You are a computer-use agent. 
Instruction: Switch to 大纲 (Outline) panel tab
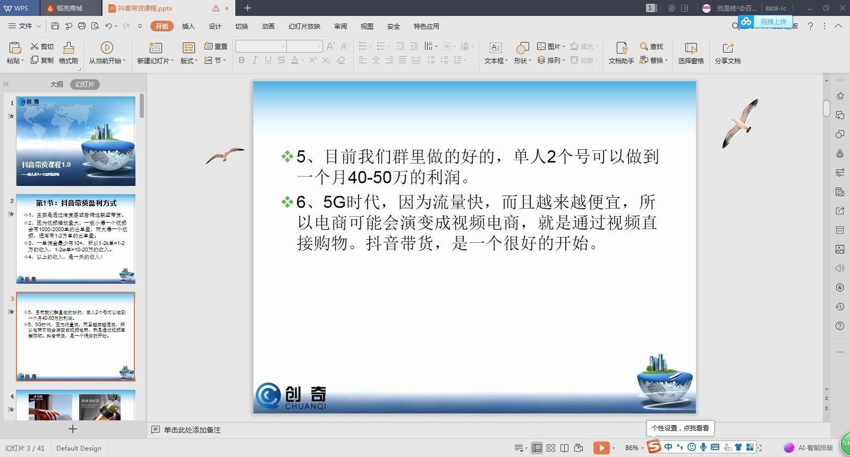coord(57,84)
